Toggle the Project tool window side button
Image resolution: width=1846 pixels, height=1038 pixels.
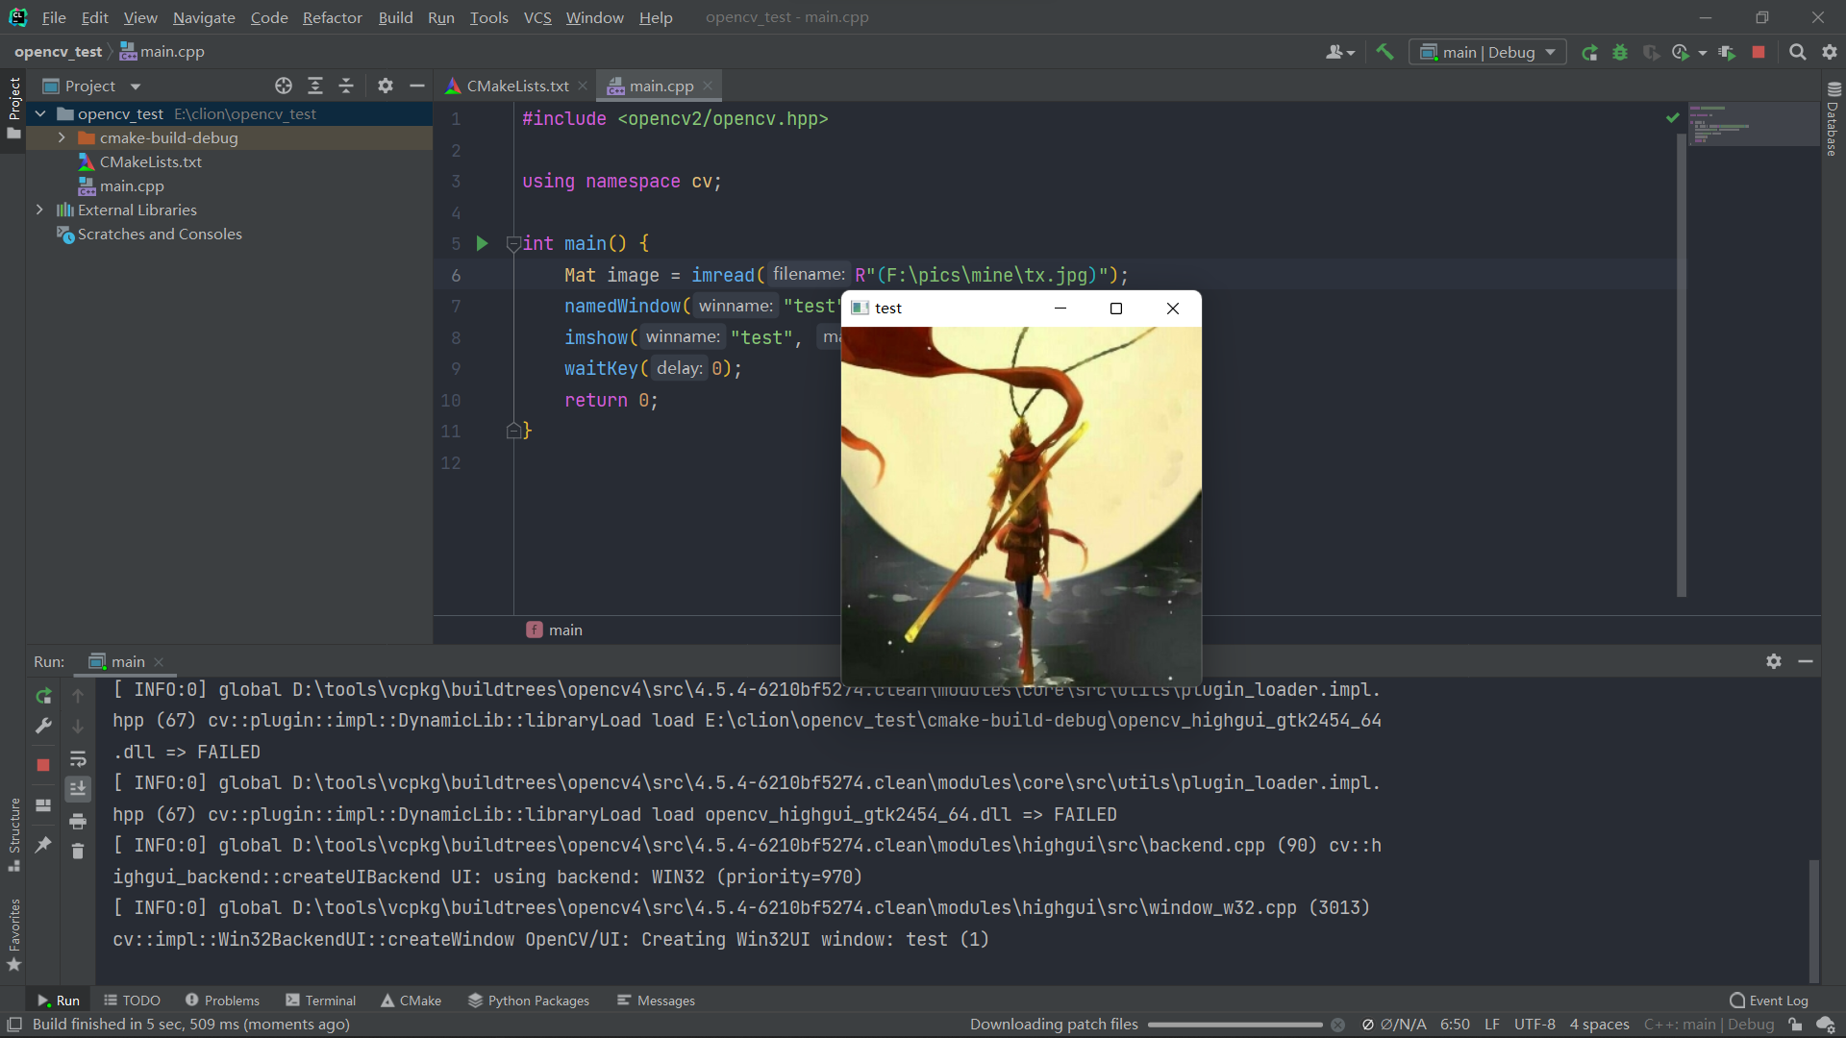click(x=13, y=108)
